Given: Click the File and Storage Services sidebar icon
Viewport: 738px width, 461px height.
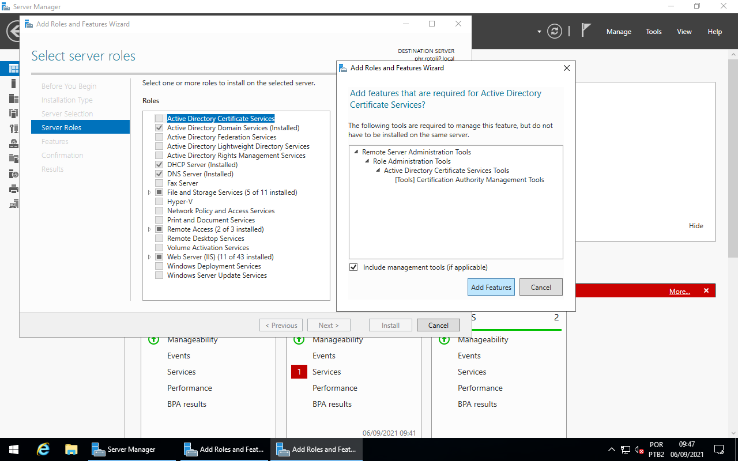Looking at the screenshot, I should (x=14, y=158).
